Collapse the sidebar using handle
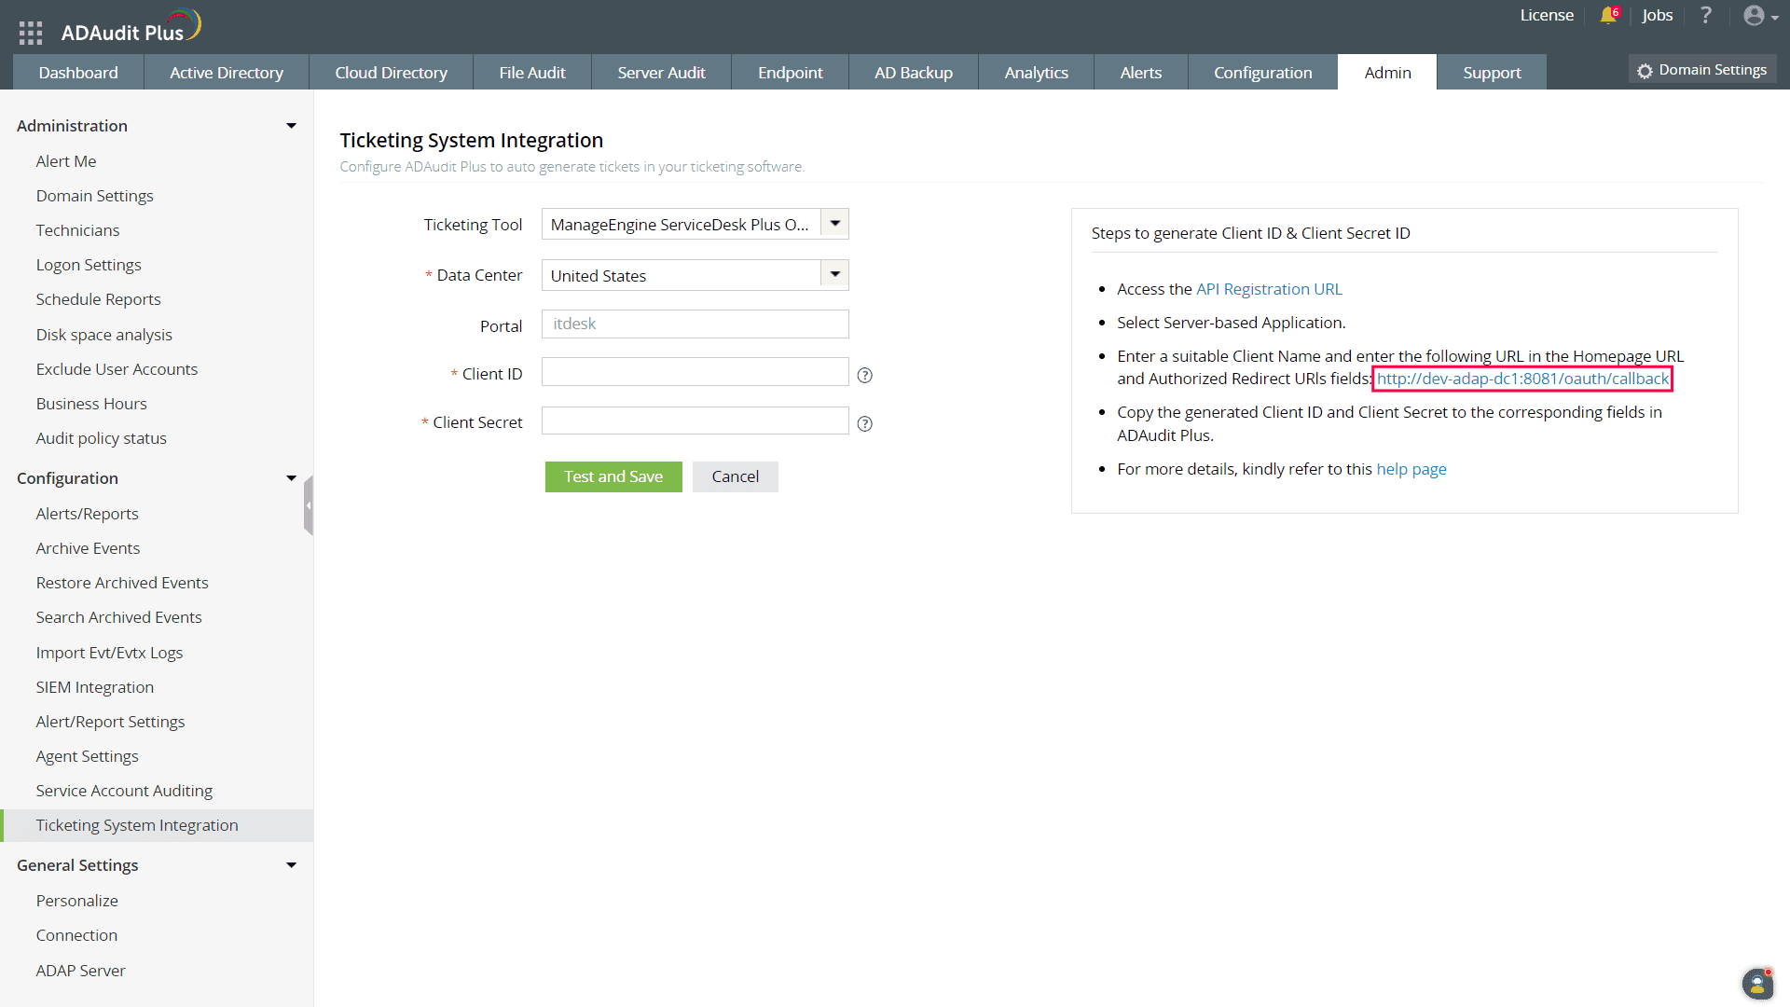Screen dimensions: 1790x1007 [x=309, y=505]
